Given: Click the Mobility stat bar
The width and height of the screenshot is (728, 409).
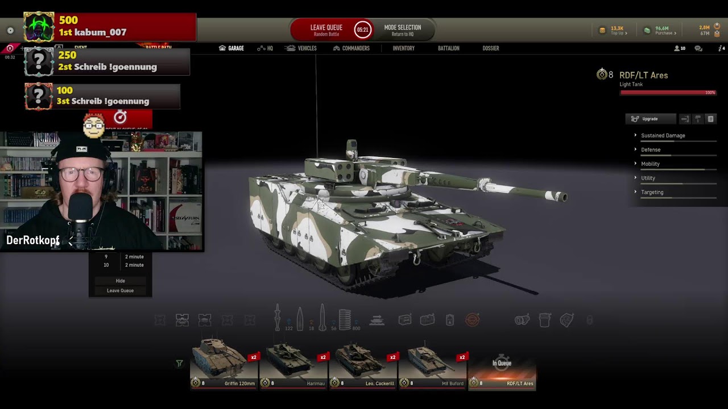Looking at the screenshot, I should click(679, 170).
